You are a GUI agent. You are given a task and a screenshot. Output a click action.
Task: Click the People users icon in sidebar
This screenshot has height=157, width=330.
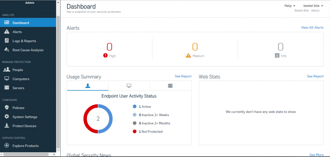(x=7, y=70)
